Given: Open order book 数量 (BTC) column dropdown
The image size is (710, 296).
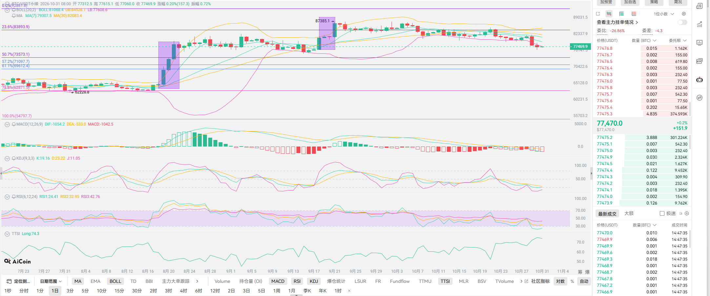Looking at the screenshot, I should (x=644, y=40).
